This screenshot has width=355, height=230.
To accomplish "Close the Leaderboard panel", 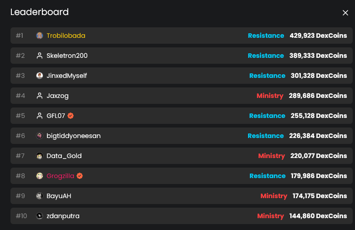I will pos(345,13).
